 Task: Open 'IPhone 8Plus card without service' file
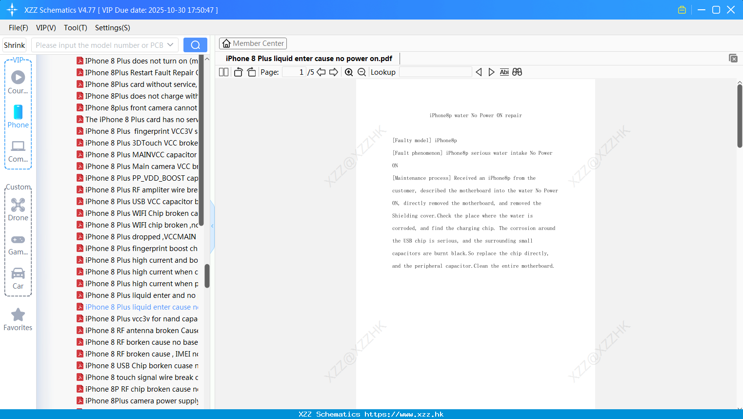[137, 84]
